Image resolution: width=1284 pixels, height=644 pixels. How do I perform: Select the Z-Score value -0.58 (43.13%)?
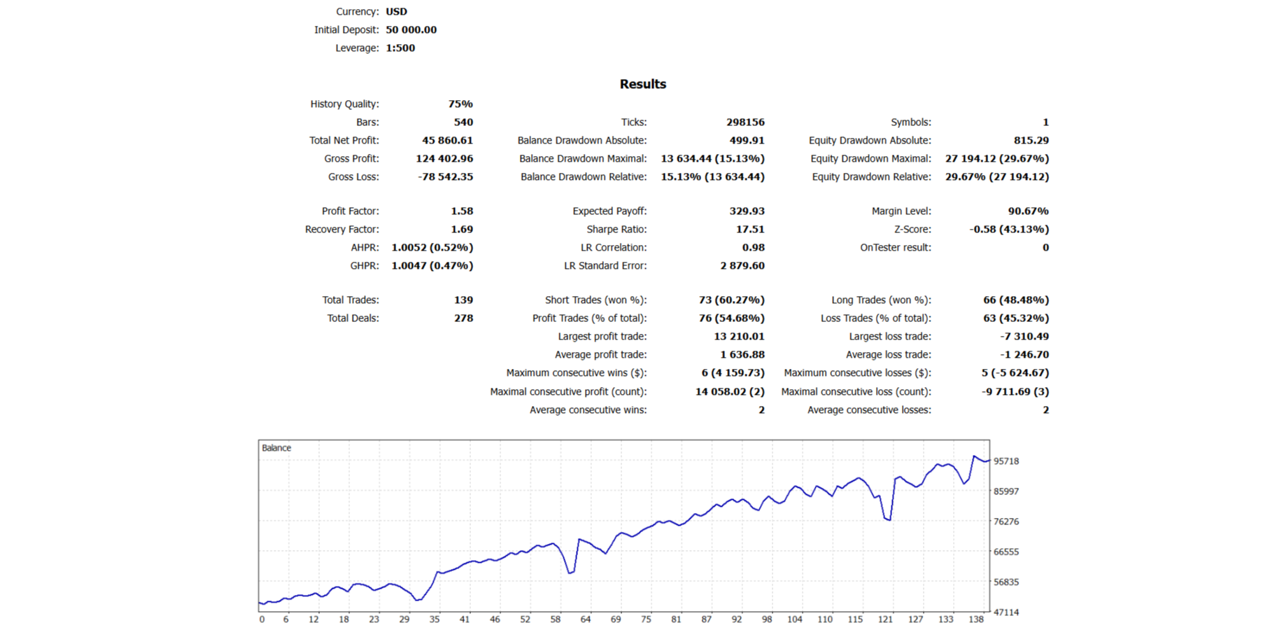click(1008, 230)
